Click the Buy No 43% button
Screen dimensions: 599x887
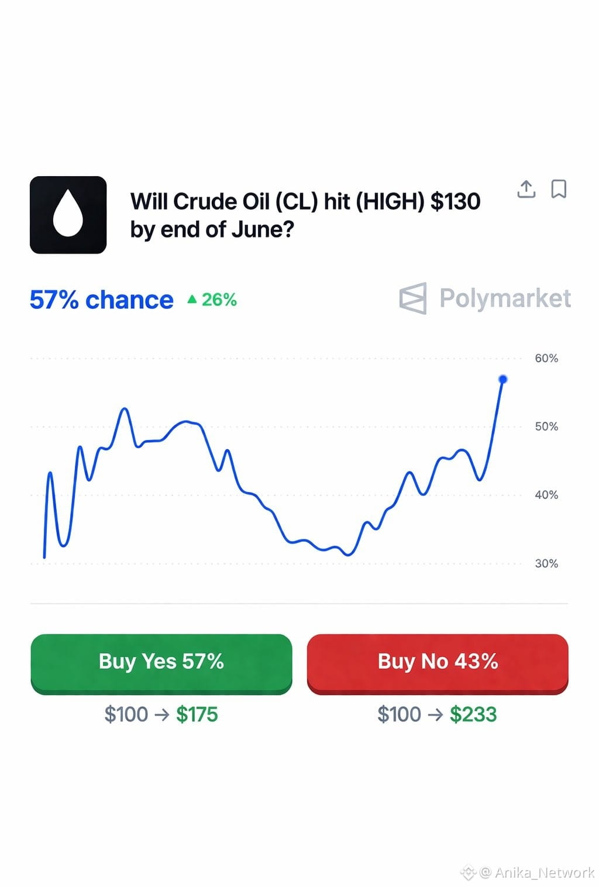click(x=438, y=663)
